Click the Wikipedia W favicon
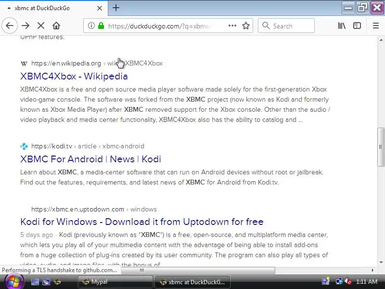The width and height of the screenshot is (385, 289). 24,64
